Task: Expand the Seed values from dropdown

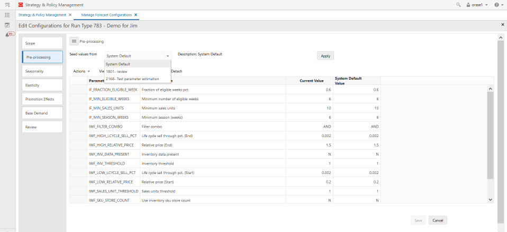Action: [168, 55]
